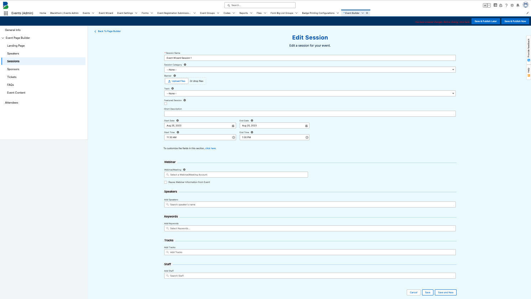The height and width of the screenshot is (299, 531).
Task: Expand the Reports nav menu chevron
Action: 251,13
